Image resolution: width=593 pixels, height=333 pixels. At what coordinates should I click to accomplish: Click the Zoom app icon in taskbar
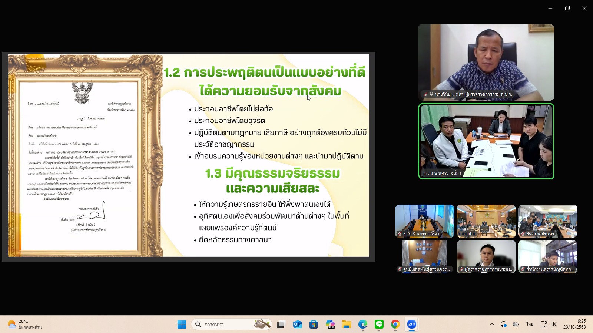pyautogui.click(x=412, y=324)
